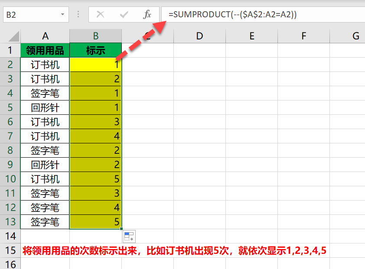The width and height of the screenshot is (365, 269).
Task: Select row 9 header
Action: coord(10,165)
